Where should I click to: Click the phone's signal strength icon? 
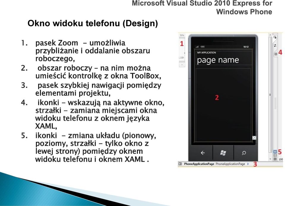click(x=197, y=47)
